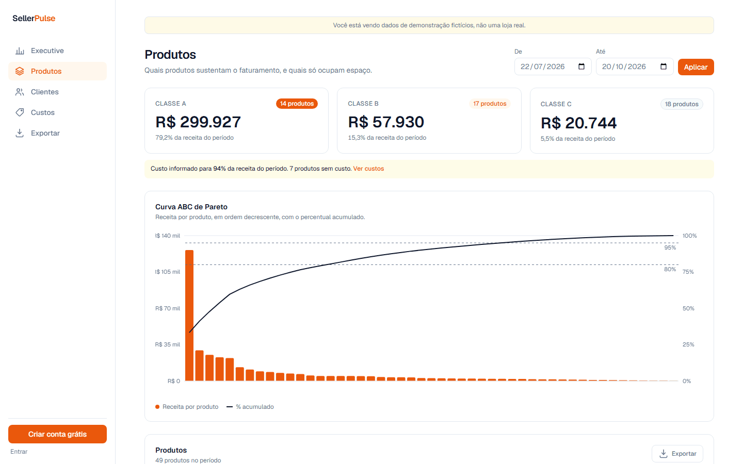Focus the Até end date field
Screen dimensions: 743x464
[635, 67]
